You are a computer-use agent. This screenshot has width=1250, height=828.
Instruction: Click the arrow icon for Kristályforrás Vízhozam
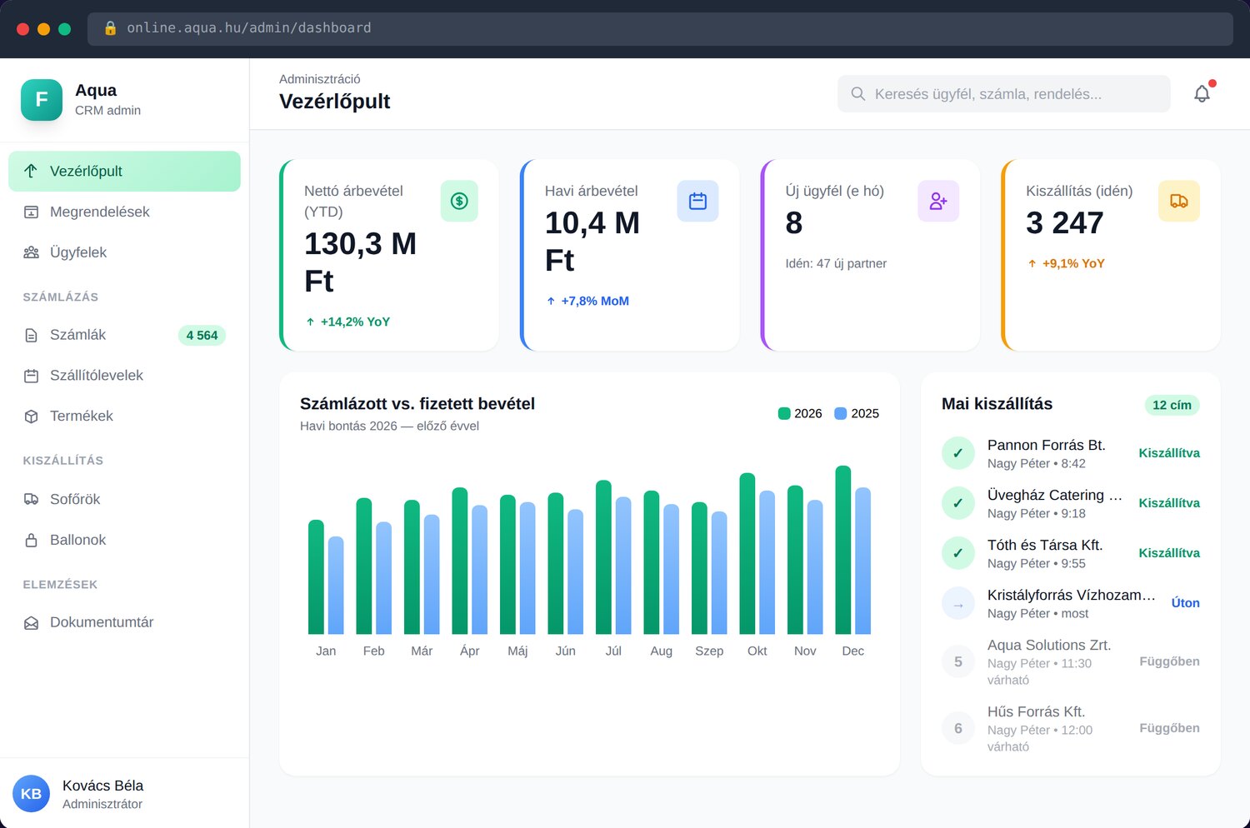coord(958,603)
